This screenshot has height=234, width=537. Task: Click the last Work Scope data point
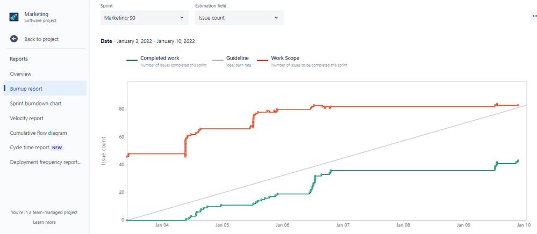pos(518,105)
